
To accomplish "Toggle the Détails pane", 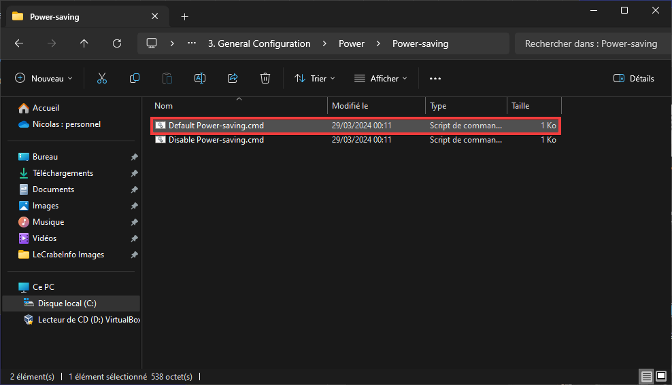I will [x=634, y=78].
